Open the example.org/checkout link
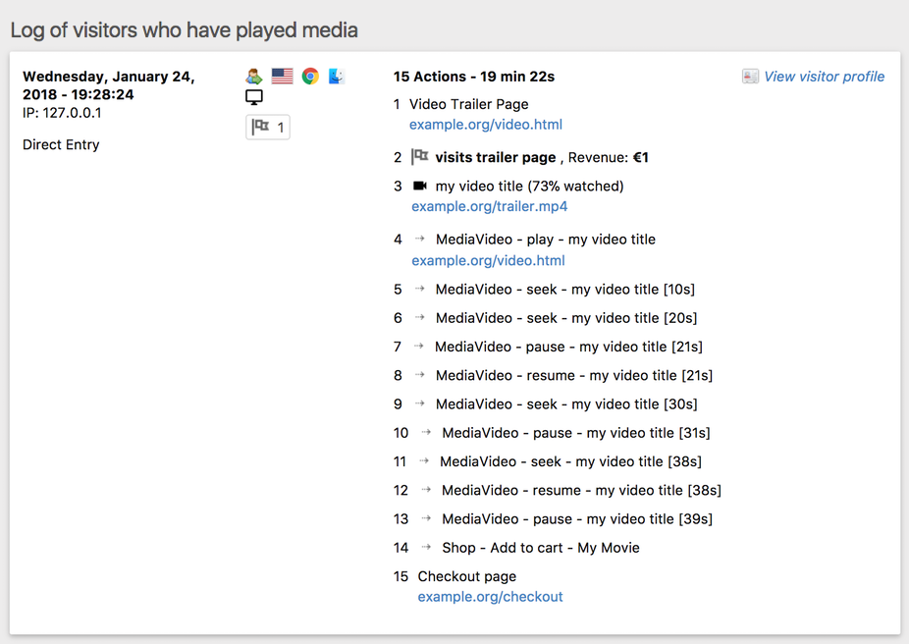Image resolution: width=909 pixels, height=644 pixels. point(490,596)
